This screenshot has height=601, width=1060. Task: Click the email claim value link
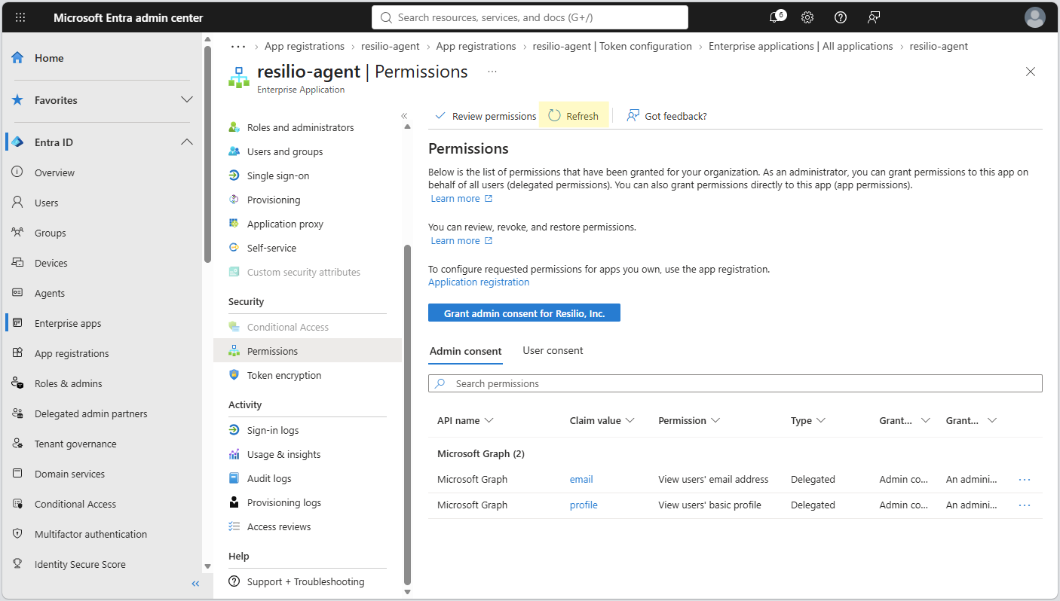point(581,479)
